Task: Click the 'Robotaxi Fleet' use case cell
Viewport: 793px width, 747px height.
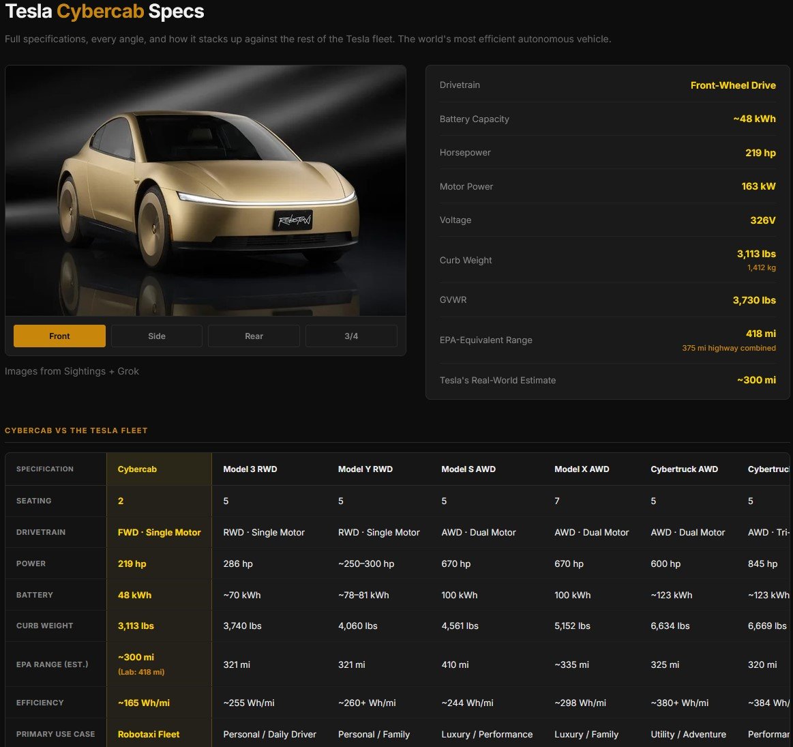Action: (x=149, y=734)
